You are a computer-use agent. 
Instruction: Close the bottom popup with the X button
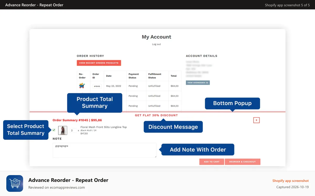click(256, 120)
